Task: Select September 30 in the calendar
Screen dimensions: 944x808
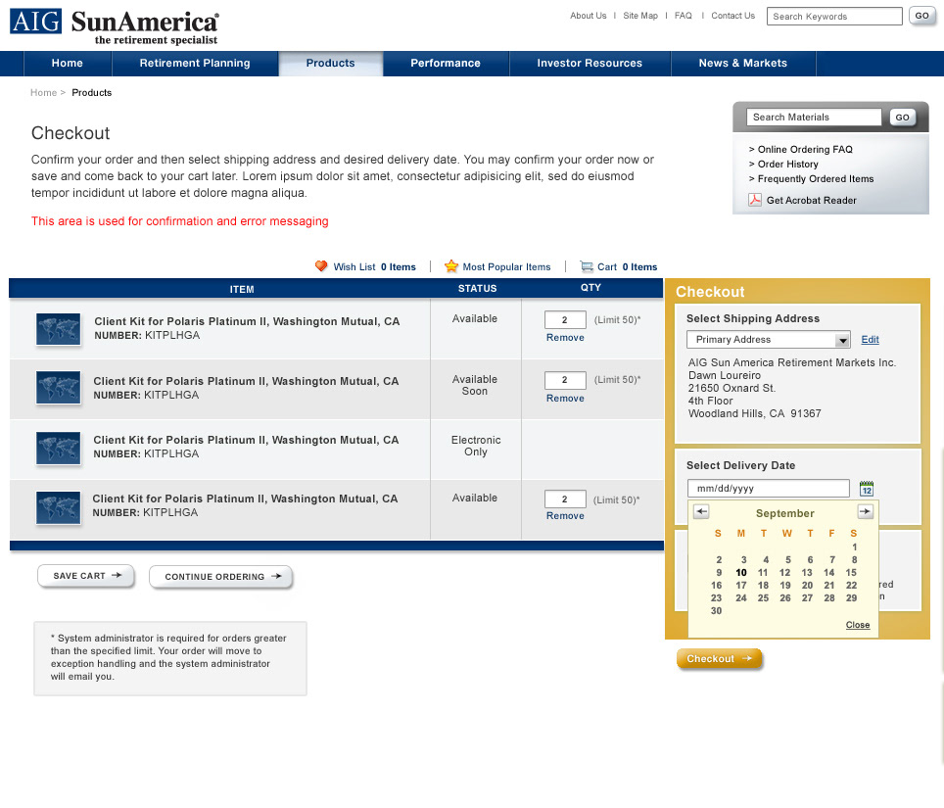Action: [x=716, y=610]
